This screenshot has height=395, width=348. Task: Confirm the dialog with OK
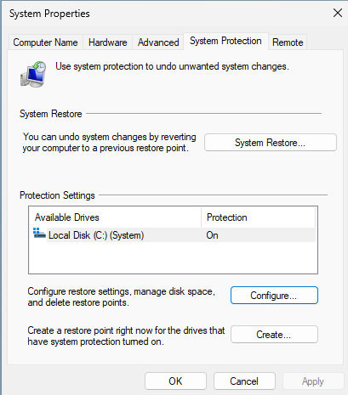[175, 381]
